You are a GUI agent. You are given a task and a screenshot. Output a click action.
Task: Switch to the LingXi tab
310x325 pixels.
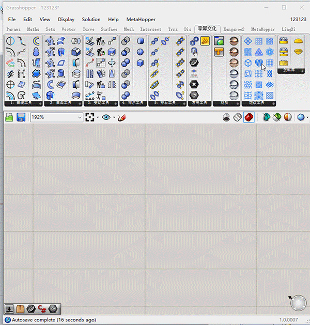(x=288, y=29)
